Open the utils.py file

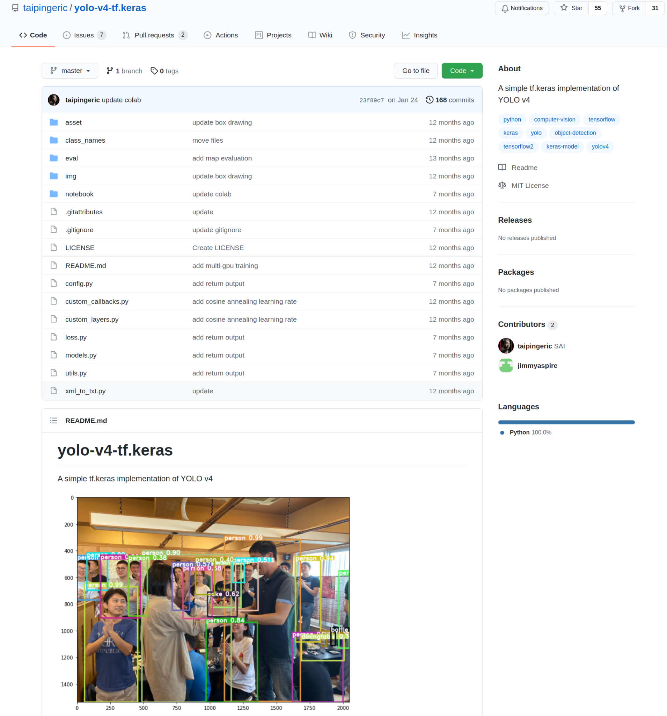click(x=76, y=373)
